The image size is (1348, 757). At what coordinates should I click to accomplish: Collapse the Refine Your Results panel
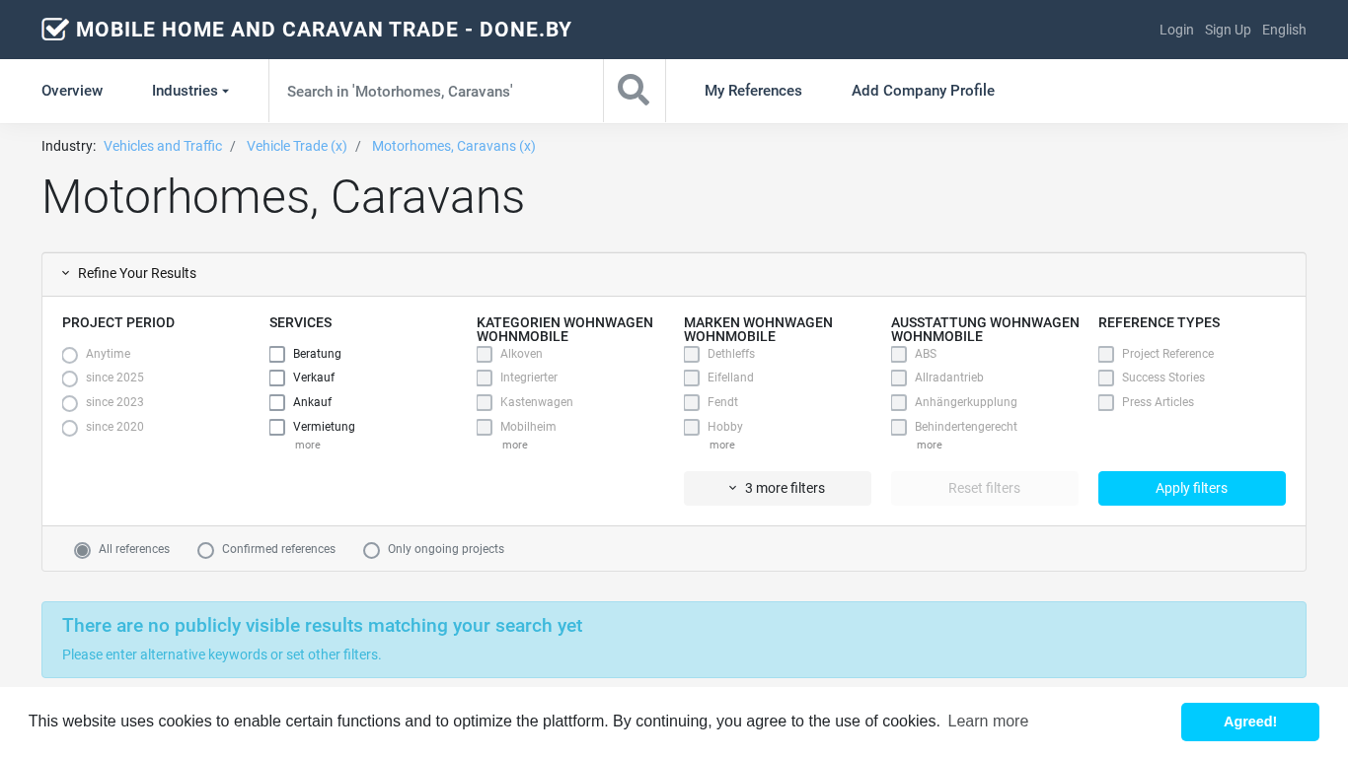pyautogui.click(x=128, y=274)
